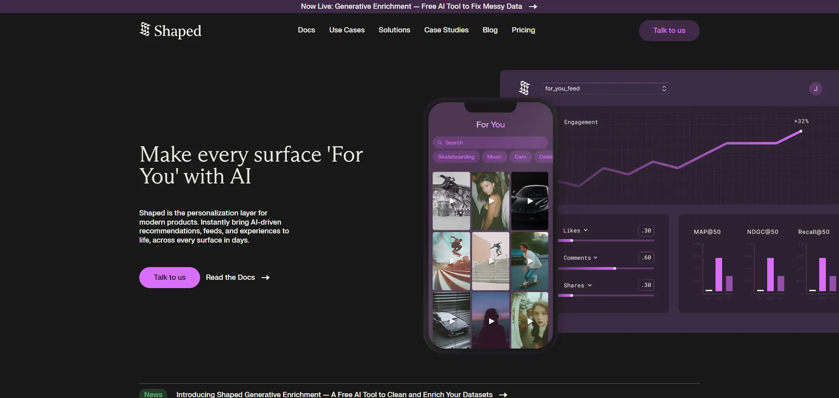The width and height of the screenshot is (839, 398).
Task: Go to the Pricing page
Action: click(523, 30)
